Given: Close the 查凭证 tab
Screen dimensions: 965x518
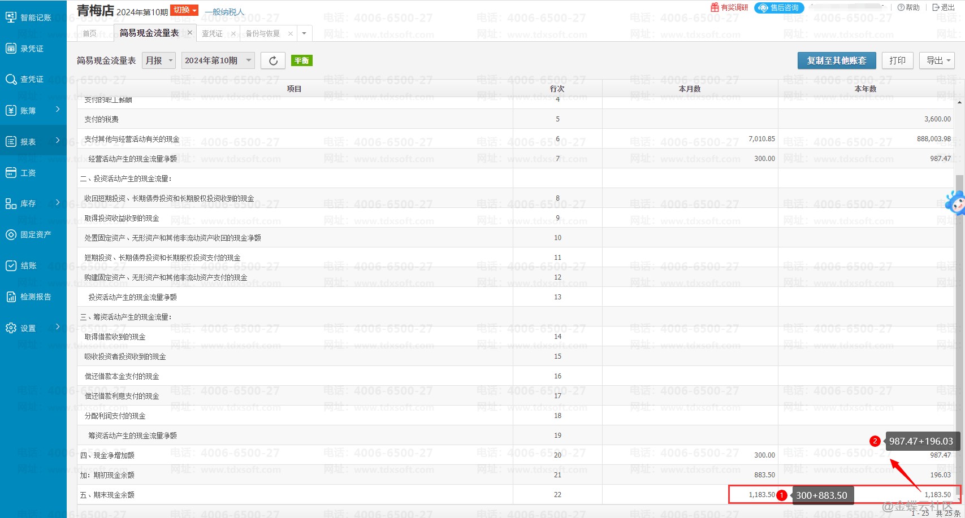Looking at the screenshot, I should coord(233,33).
